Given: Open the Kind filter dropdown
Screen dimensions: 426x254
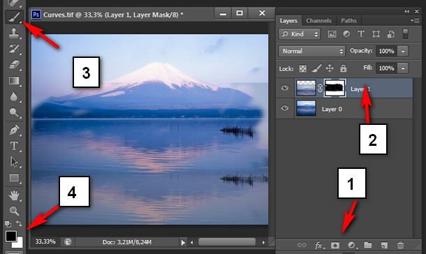Looking at the screenshot, I should pos(300,34).
